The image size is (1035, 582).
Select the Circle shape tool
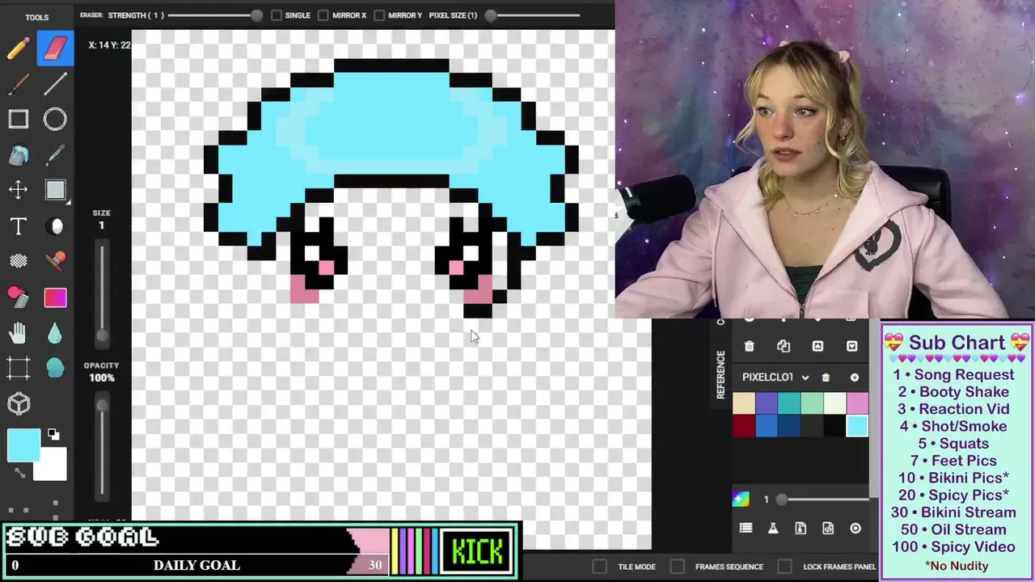[x=55, y=120]
